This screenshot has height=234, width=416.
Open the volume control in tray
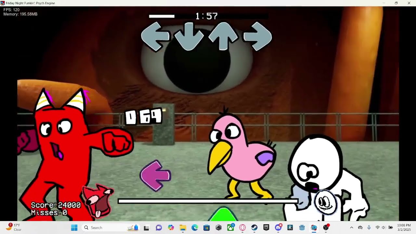(384, 227)
